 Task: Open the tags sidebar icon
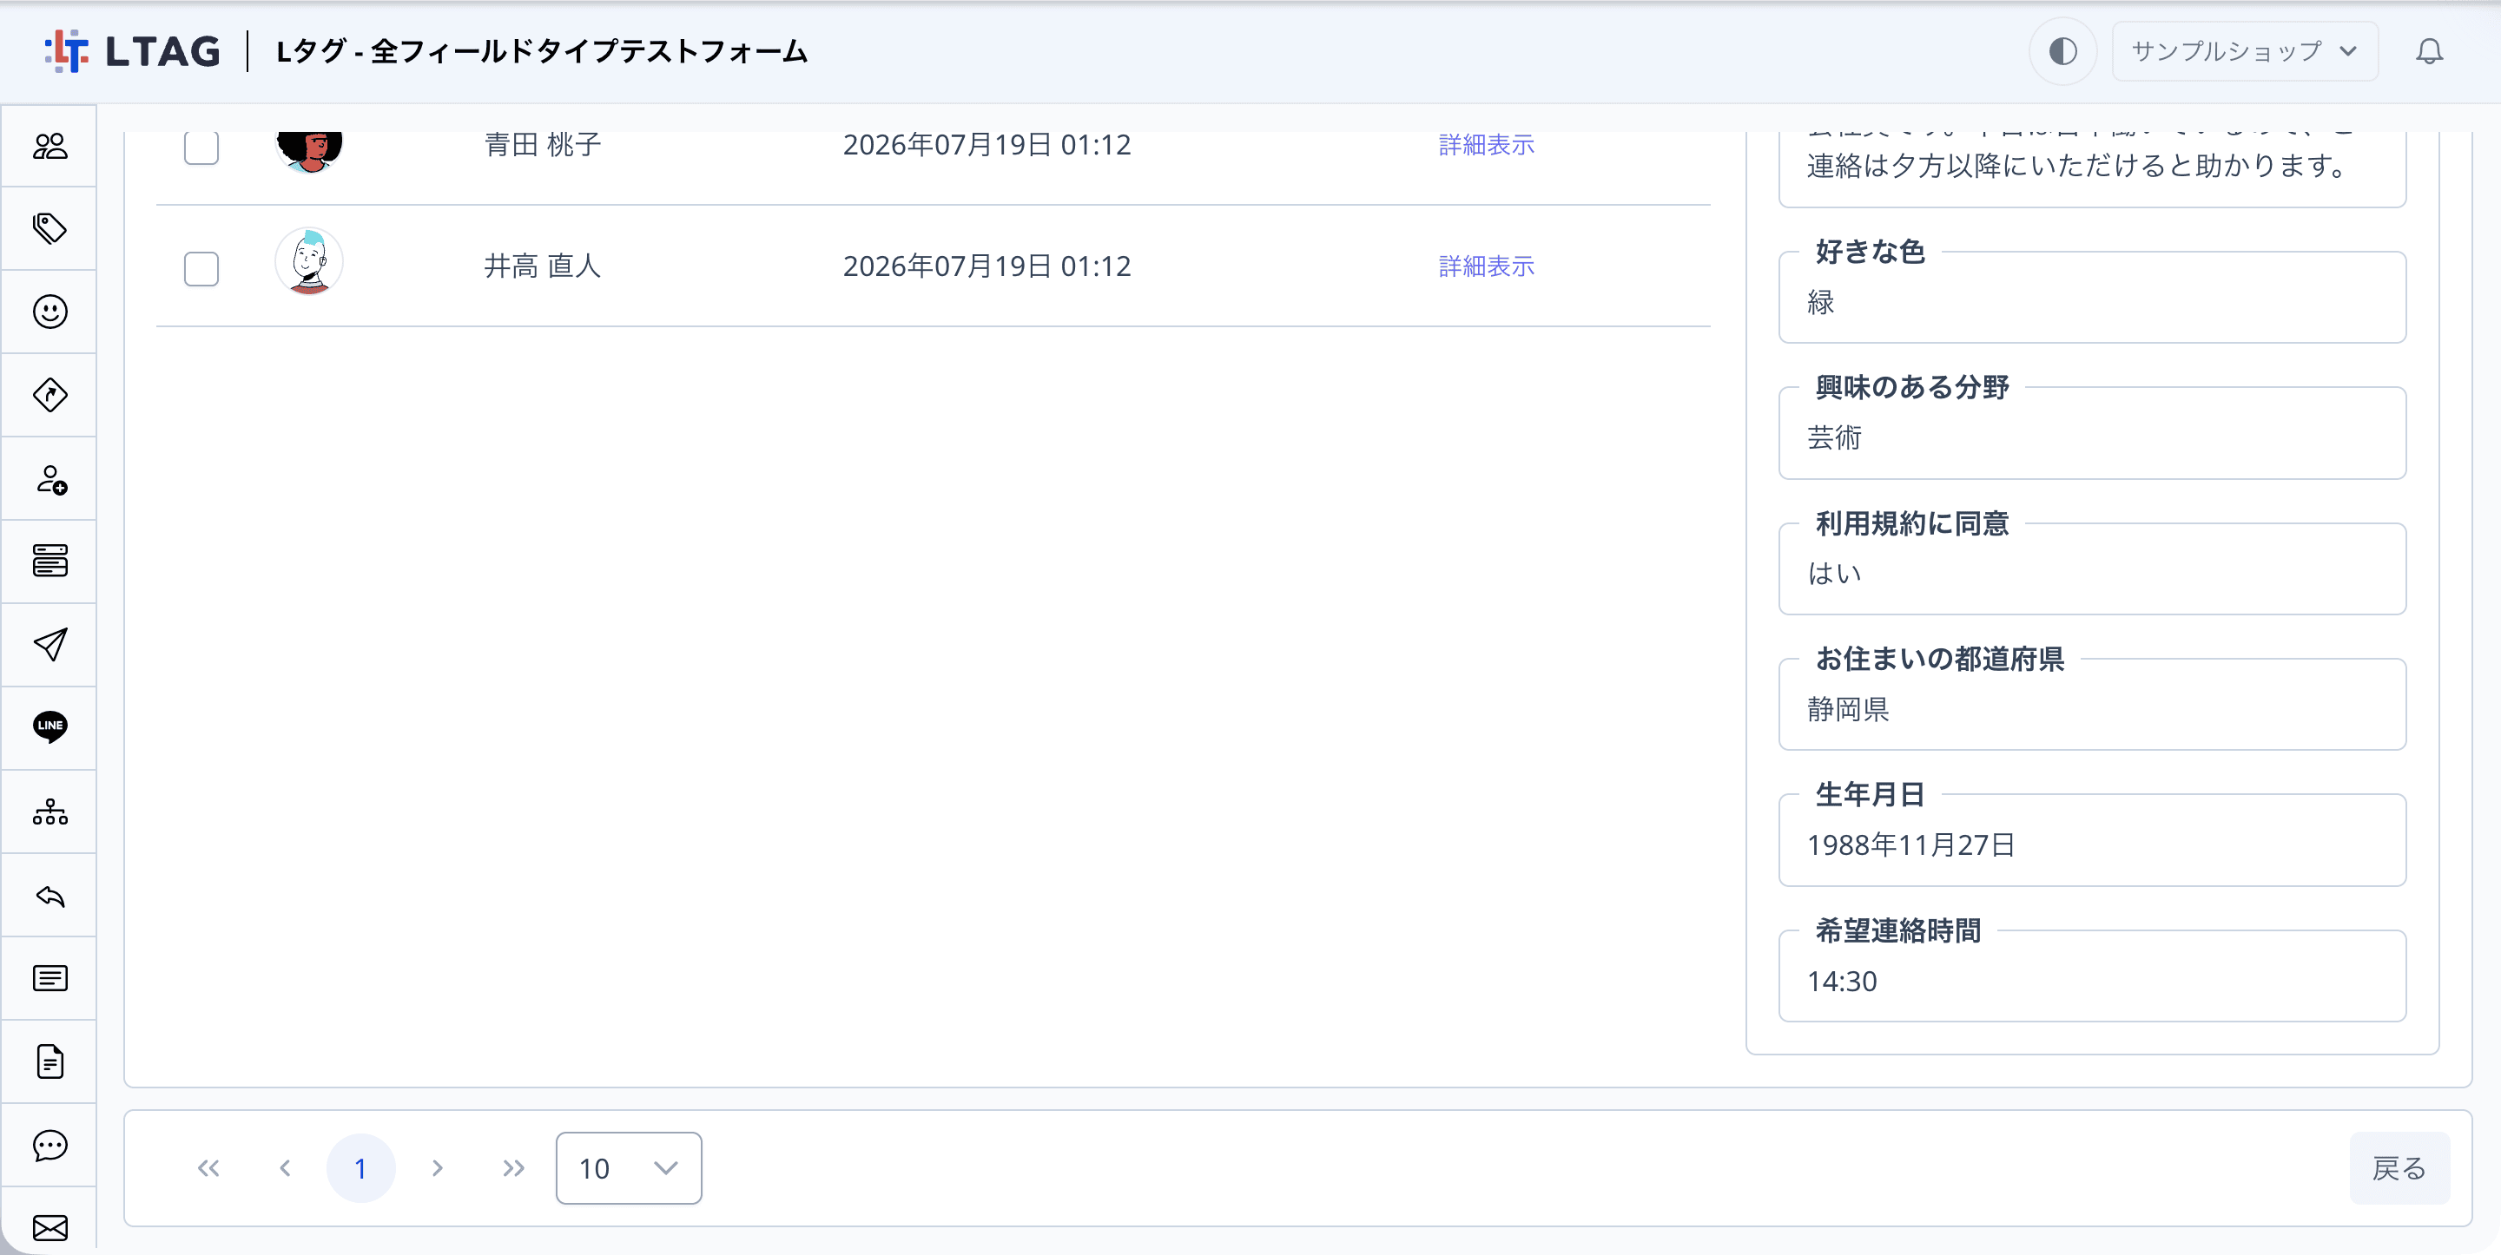49,228
